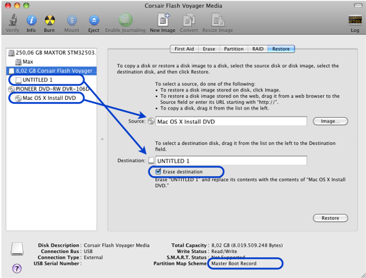Select the Restore tab
This screenshot has width=366, height=278.
click(281, 49)
